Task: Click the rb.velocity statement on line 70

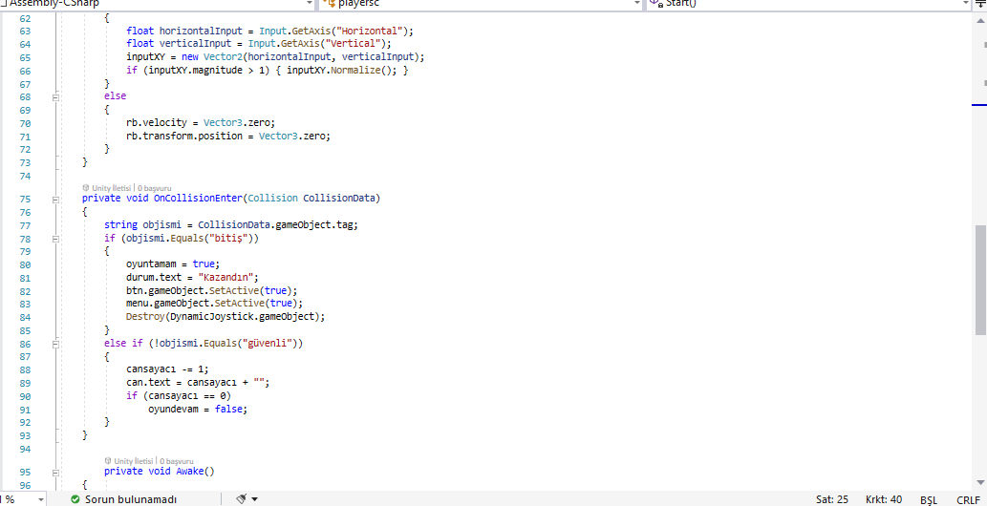Action: point(201,122)
